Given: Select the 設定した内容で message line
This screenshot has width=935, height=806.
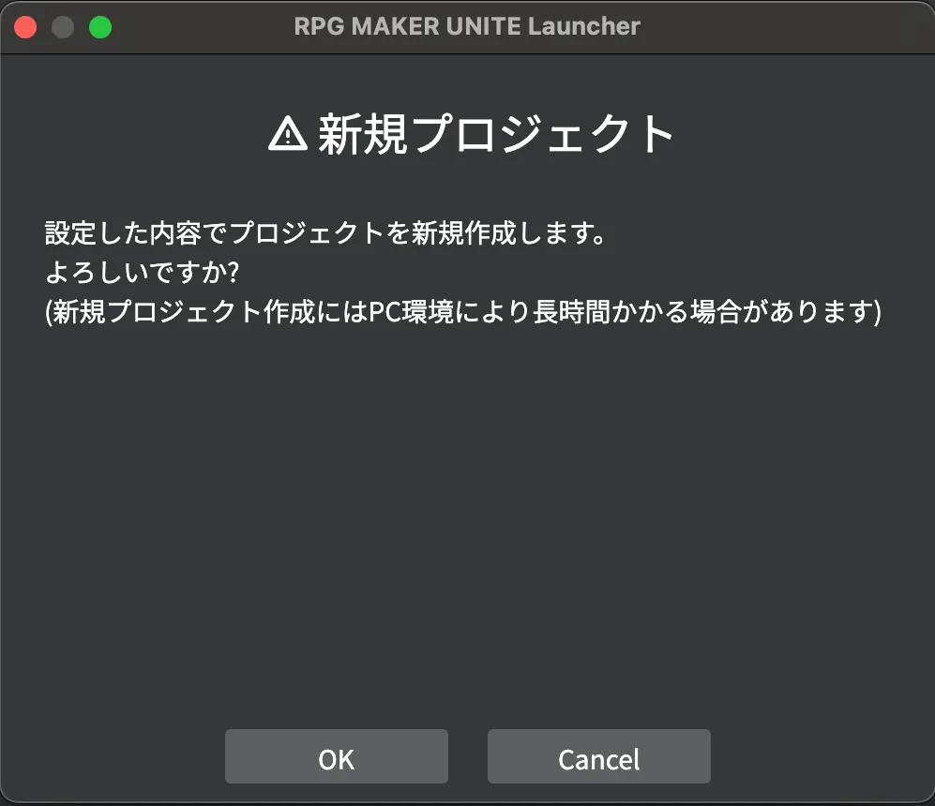Looking at the screenshot, I should 325,233.
